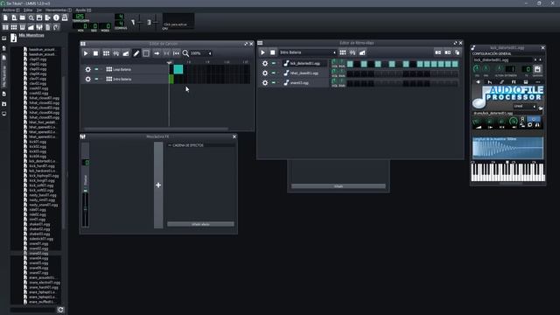Select the green Intro Bateria clip
560x315 pixels.
(171, 79)
